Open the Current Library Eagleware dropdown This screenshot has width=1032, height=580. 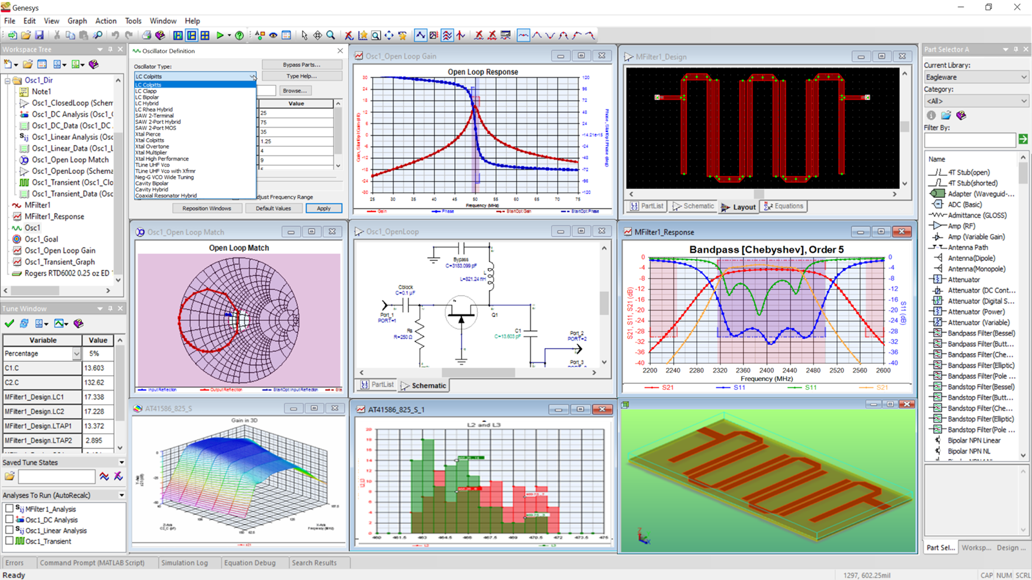[x=976, y=77]
